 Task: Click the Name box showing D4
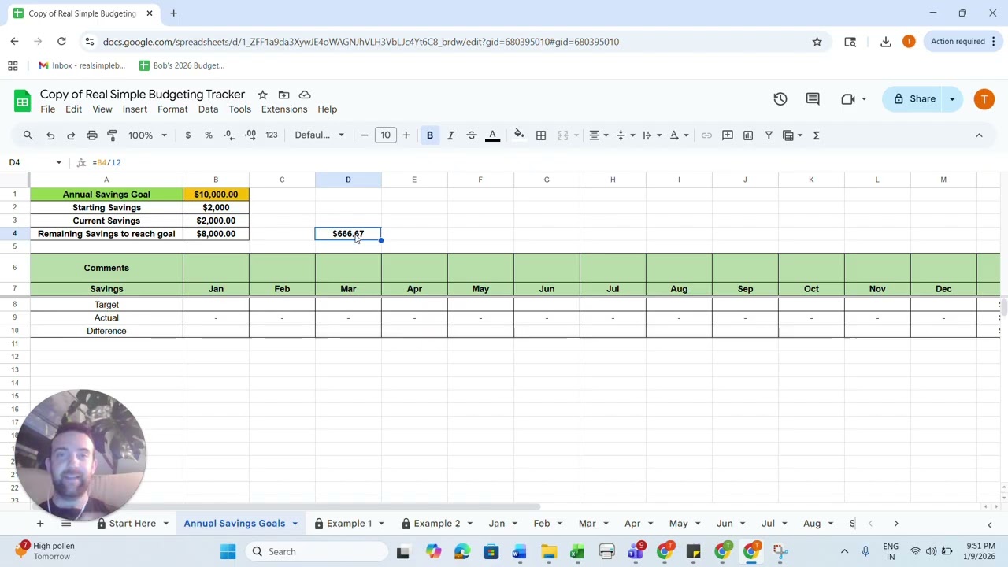click(x=35, y=162)
